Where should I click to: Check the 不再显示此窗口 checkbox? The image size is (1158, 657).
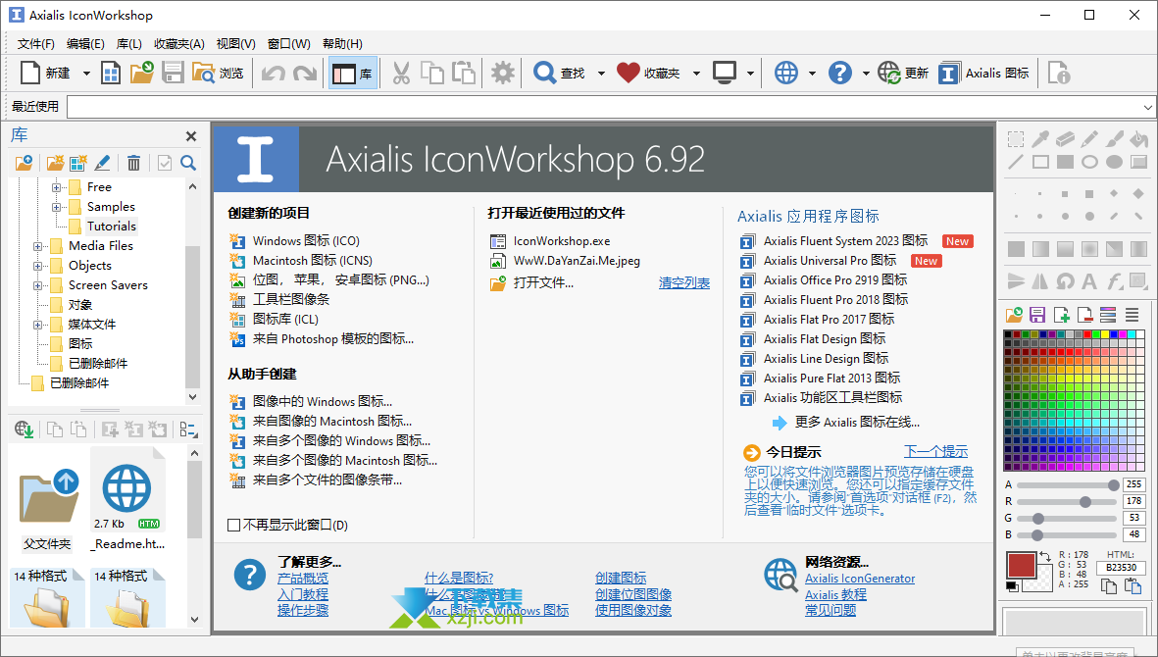(234, 525)
